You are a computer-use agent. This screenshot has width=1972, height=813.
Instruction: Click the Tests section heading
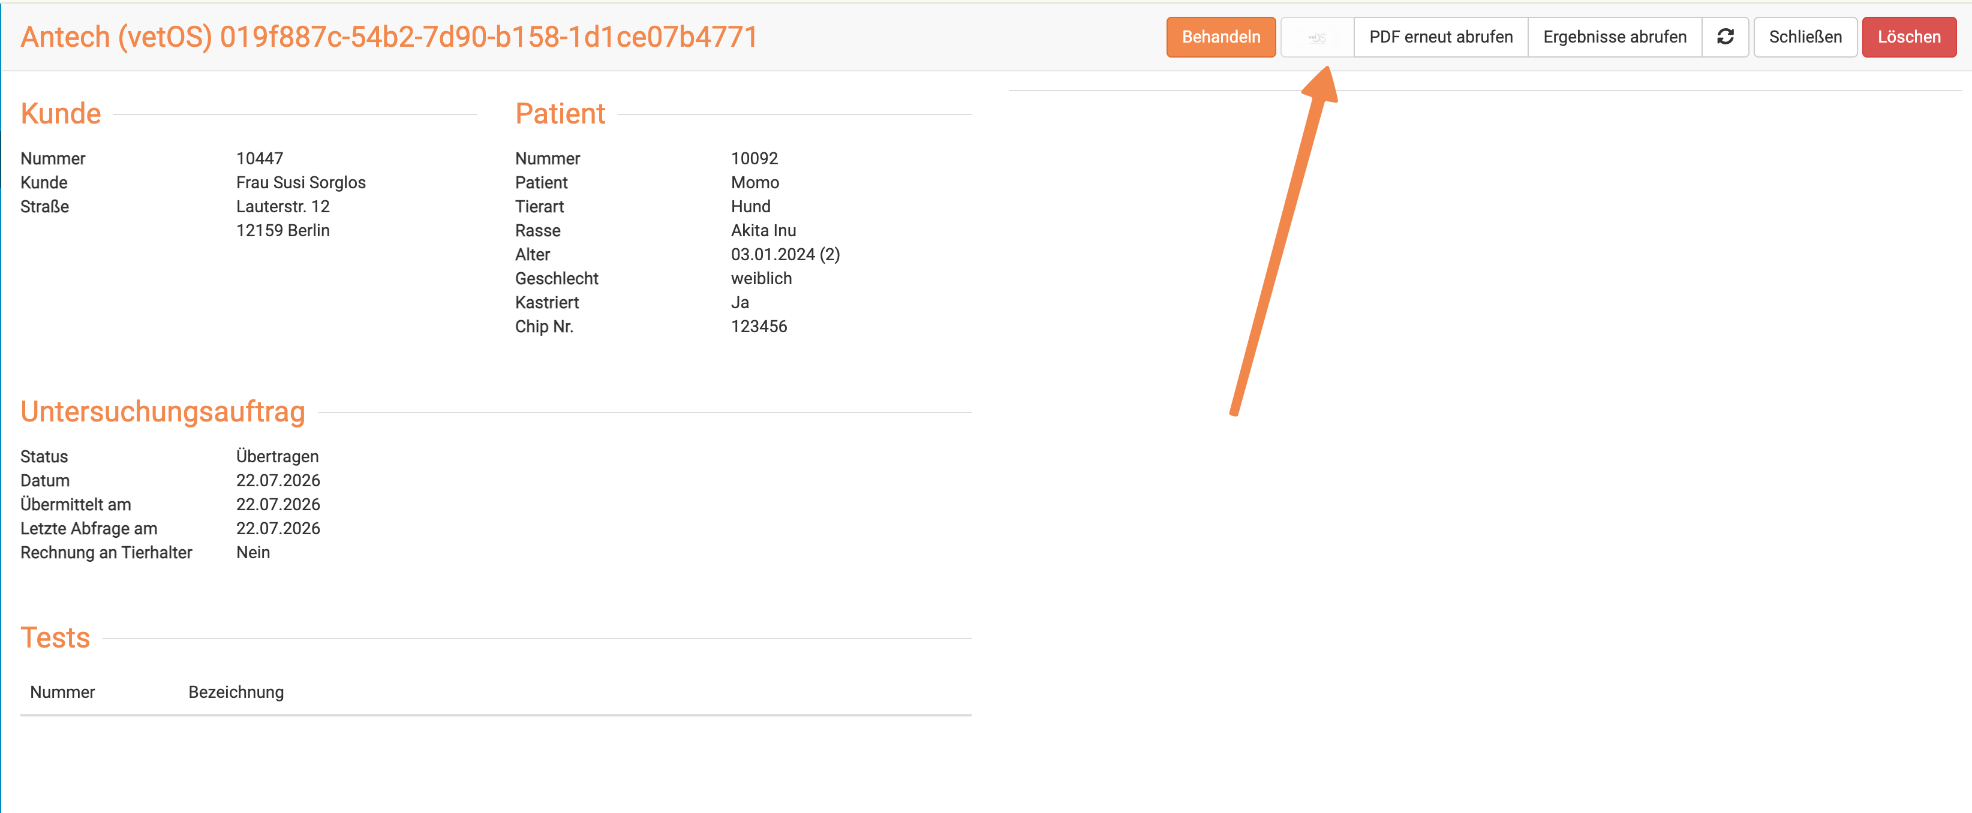55,638
